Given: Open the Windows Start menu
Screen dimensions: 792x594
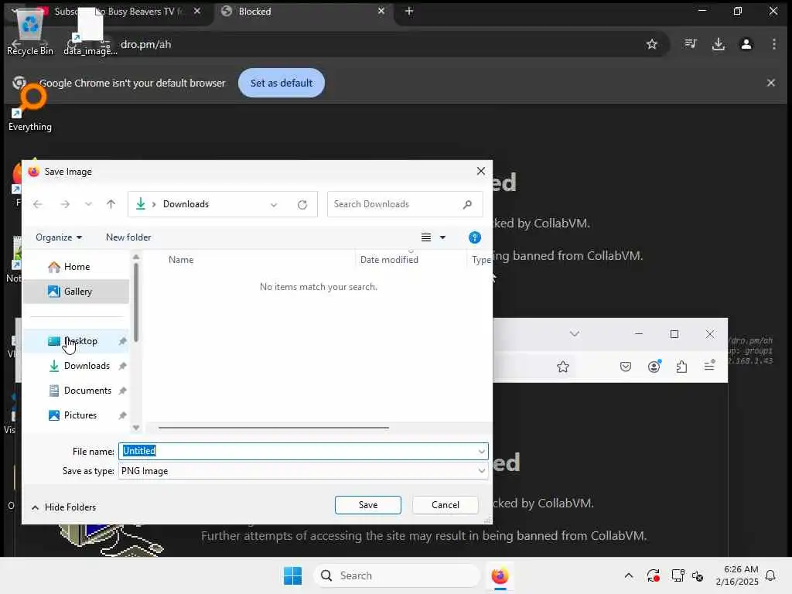Looking at the screenshot, I should [292, 575].
